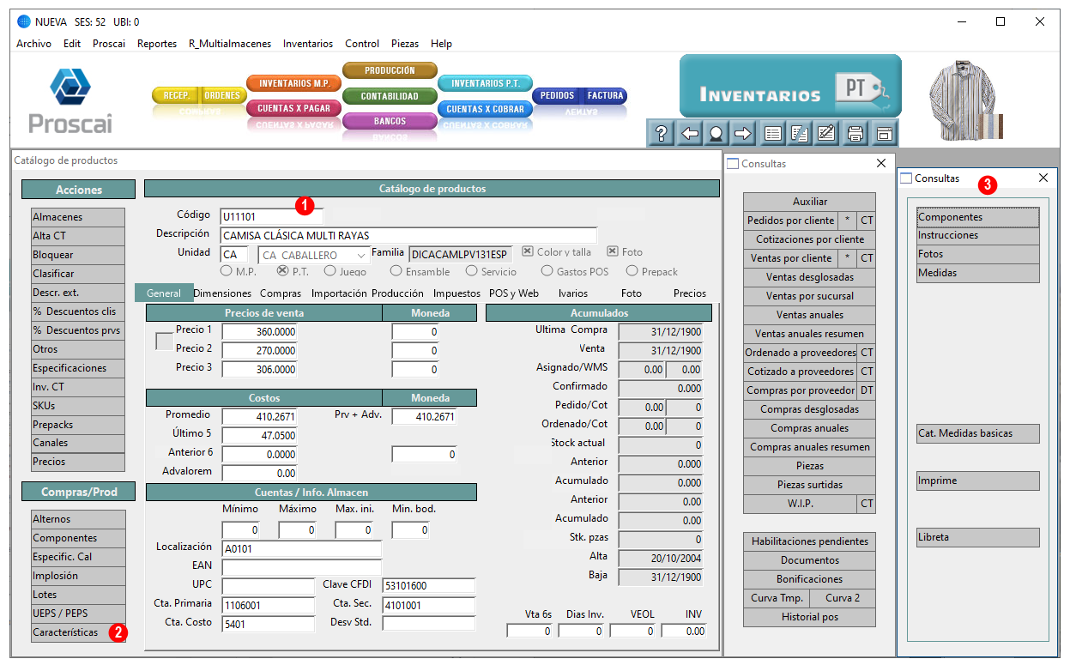Select the M.P. radio button
The image size is (1070, 665).
coord(227,271)
